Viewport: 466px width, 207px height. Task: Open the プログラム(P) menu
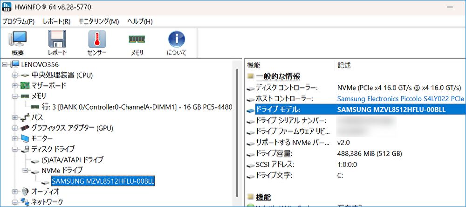(x=19, y=21)
